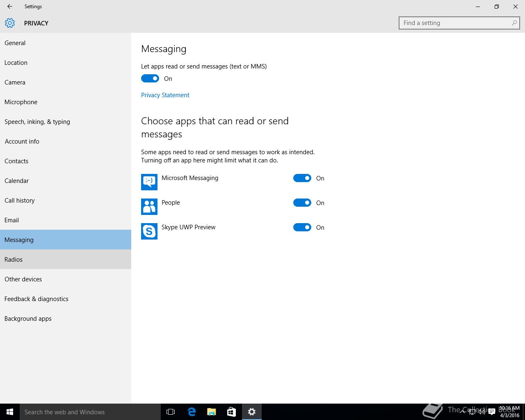Click the Settings gear taskbar icon
Viewport: 525px width, 420px height.
(252, 412)
